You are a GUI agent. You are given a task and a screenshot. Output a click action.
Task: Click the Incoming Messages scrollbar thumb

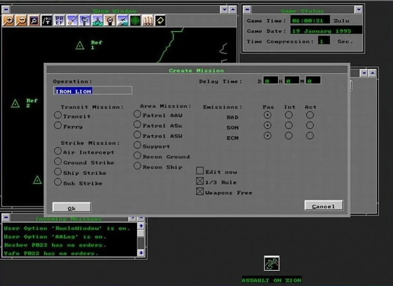[141, 234]
